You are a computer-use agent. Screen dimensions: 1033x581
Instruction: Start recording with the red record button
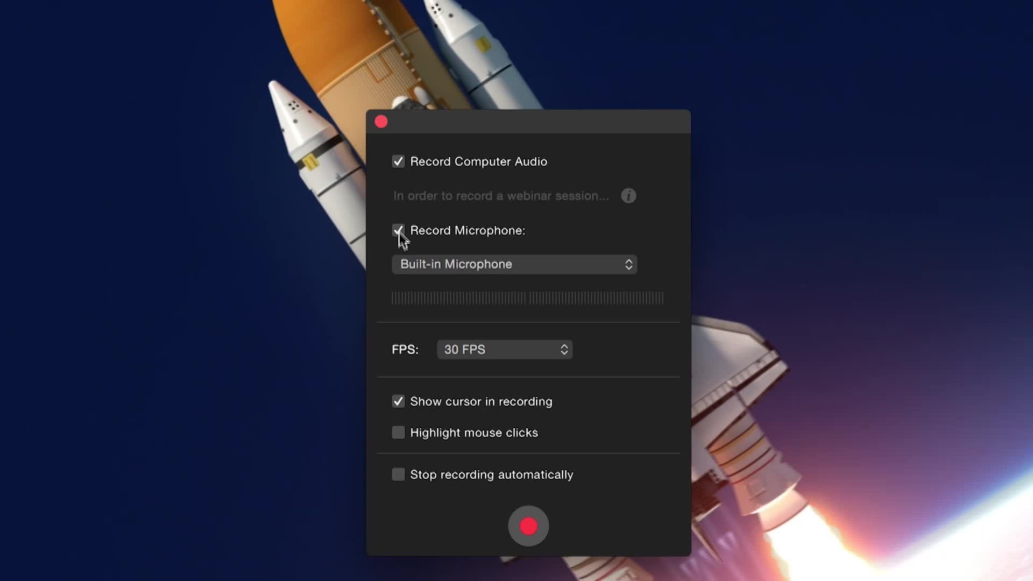(x=528, y=526)
